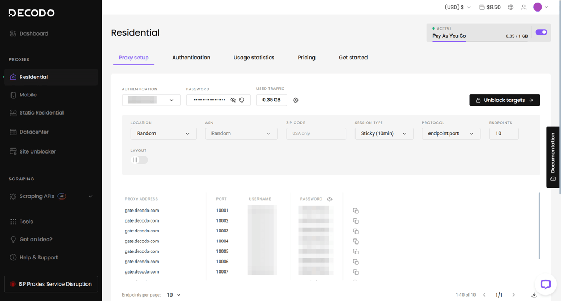Toggle the Pay As You Go switch
The width and height of the screenshot is (561, 301).
pos(541,32)
